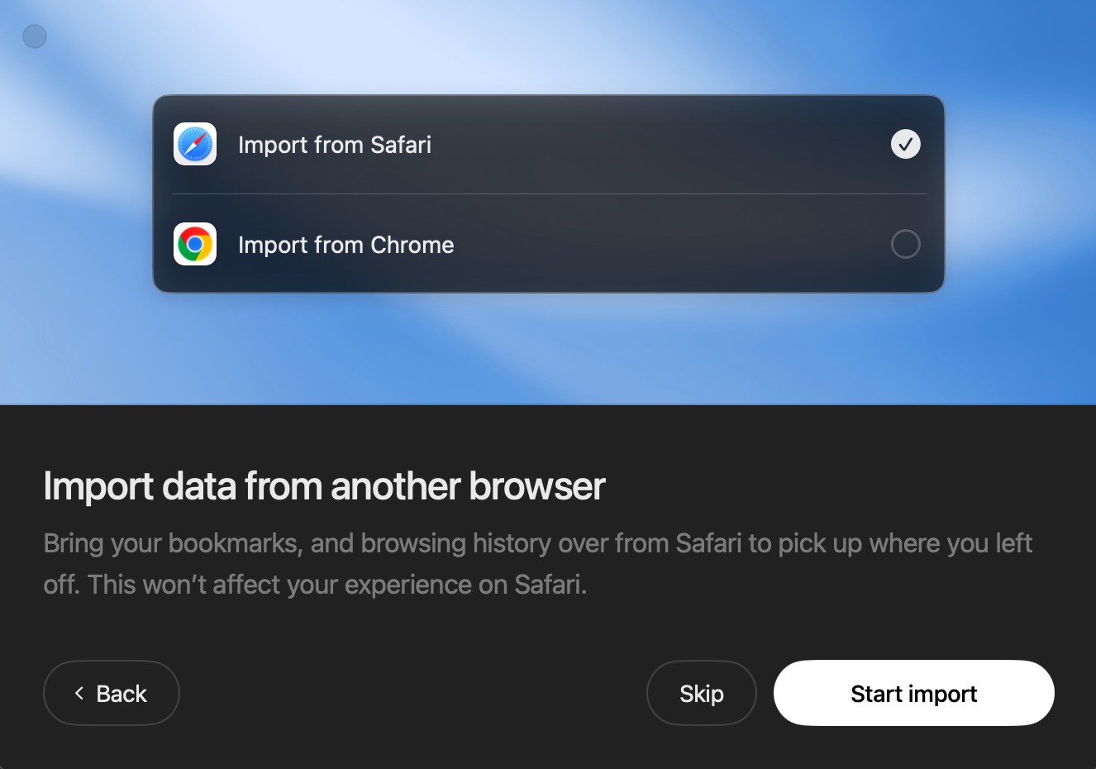Click the Safari compass icon
This screenshot has width=1096, height=769.
tap(195, 144)
